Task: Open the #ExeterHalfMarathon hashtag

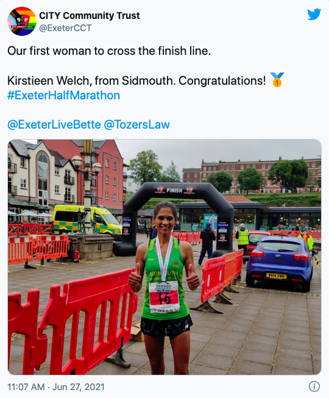Action: click(64, 96)
